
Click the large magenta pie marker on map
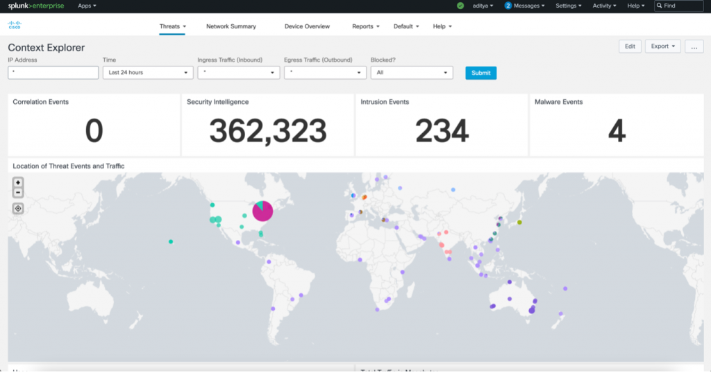(x=262, y=211)
